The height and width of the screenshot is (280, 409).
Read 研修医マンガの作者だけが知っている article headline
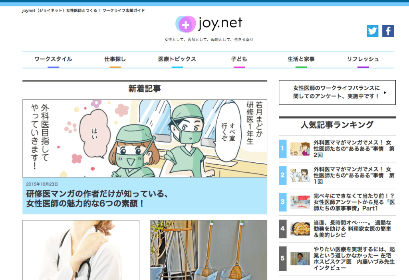pyautogui.click(x=96, y=199)
